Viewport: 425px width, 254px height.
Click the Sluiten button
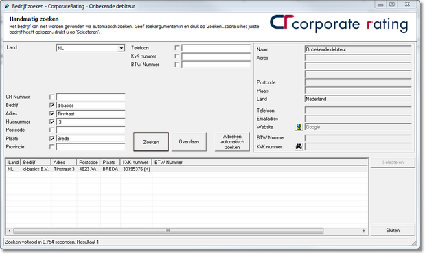click(x=393, y=230)
